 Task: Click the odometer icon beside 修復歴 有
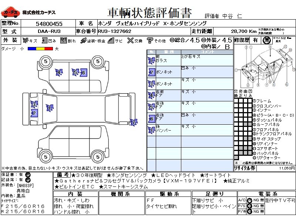266,40
